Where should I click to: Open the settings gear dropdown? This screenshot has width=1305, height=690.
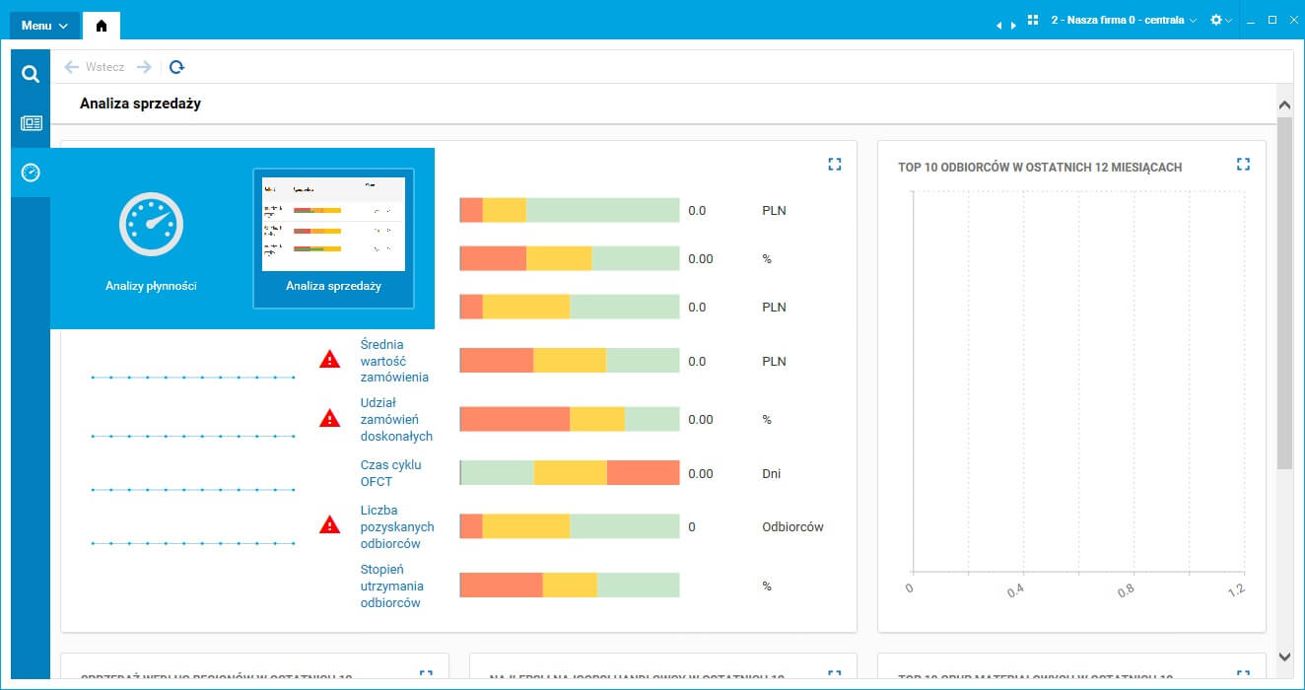[x=1221, y=20]
